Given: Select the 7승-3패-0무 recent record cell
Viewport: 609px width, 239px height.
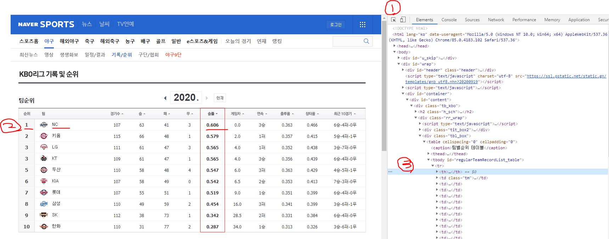Looking at the screenshot, I should 345,182.
